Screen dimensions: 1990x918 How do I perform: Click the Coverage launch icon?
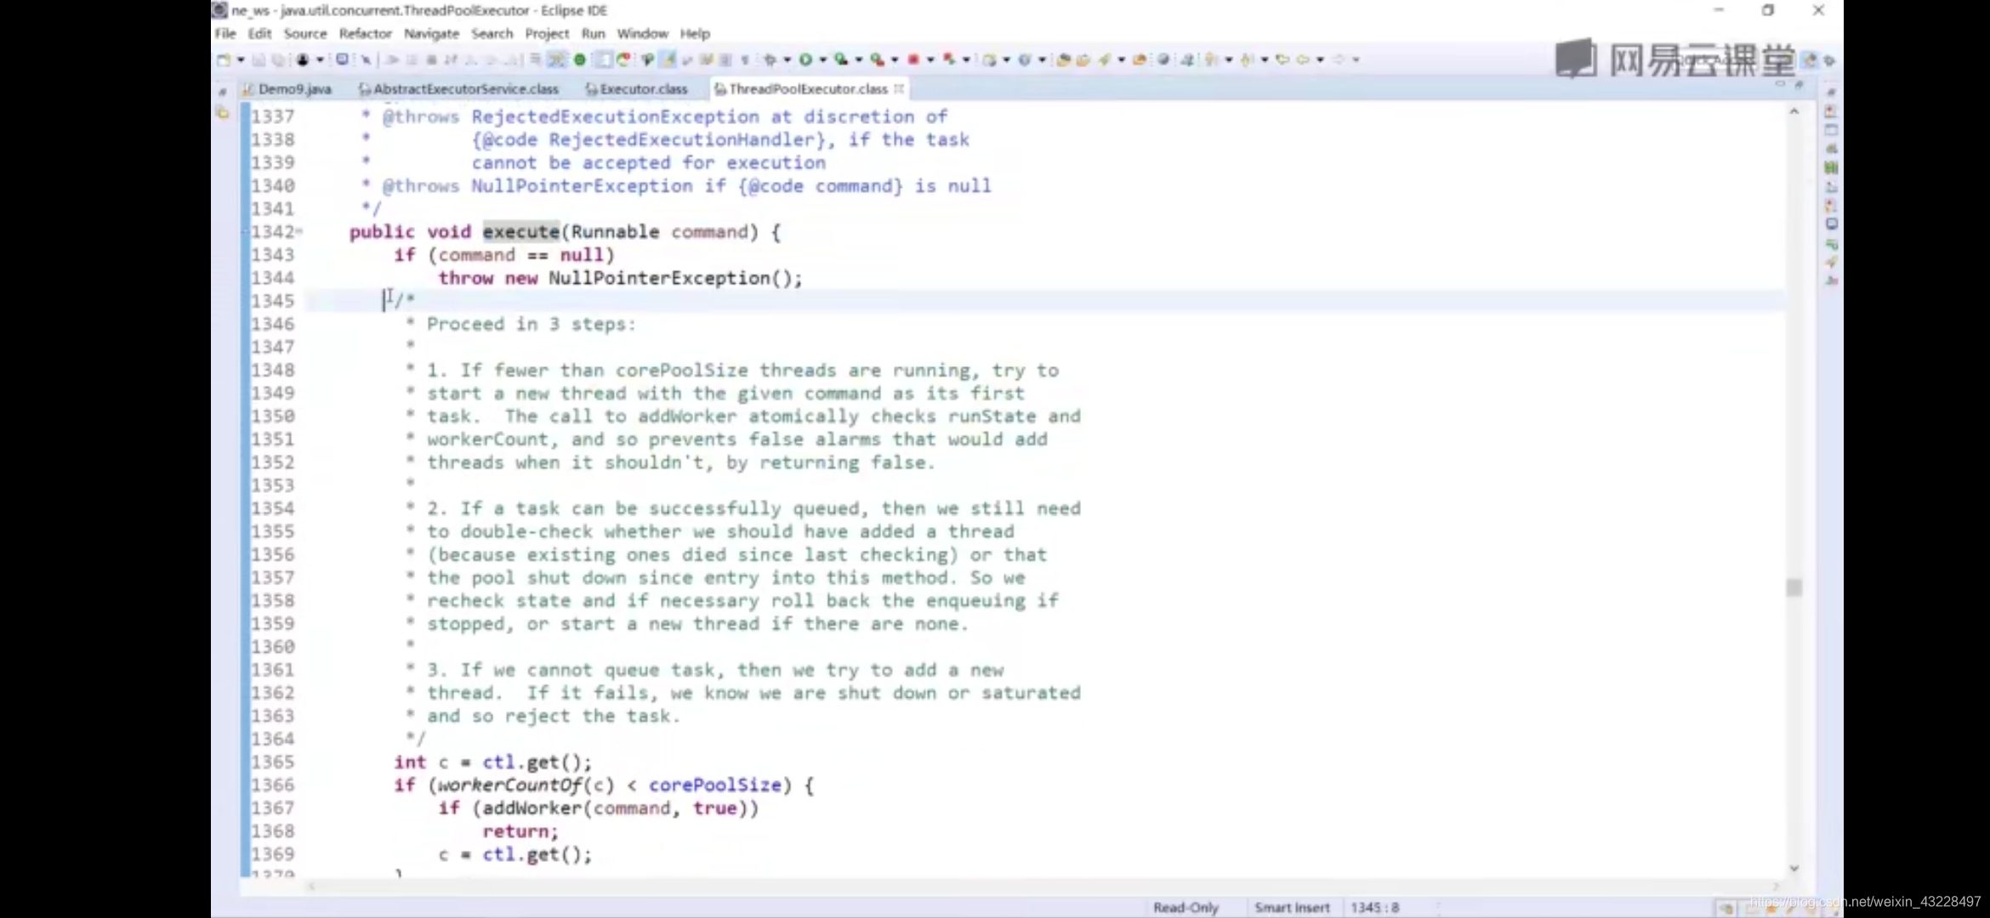[x=841, y=59]
